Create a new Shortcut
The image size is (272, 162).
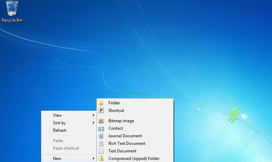pos(135,111)
